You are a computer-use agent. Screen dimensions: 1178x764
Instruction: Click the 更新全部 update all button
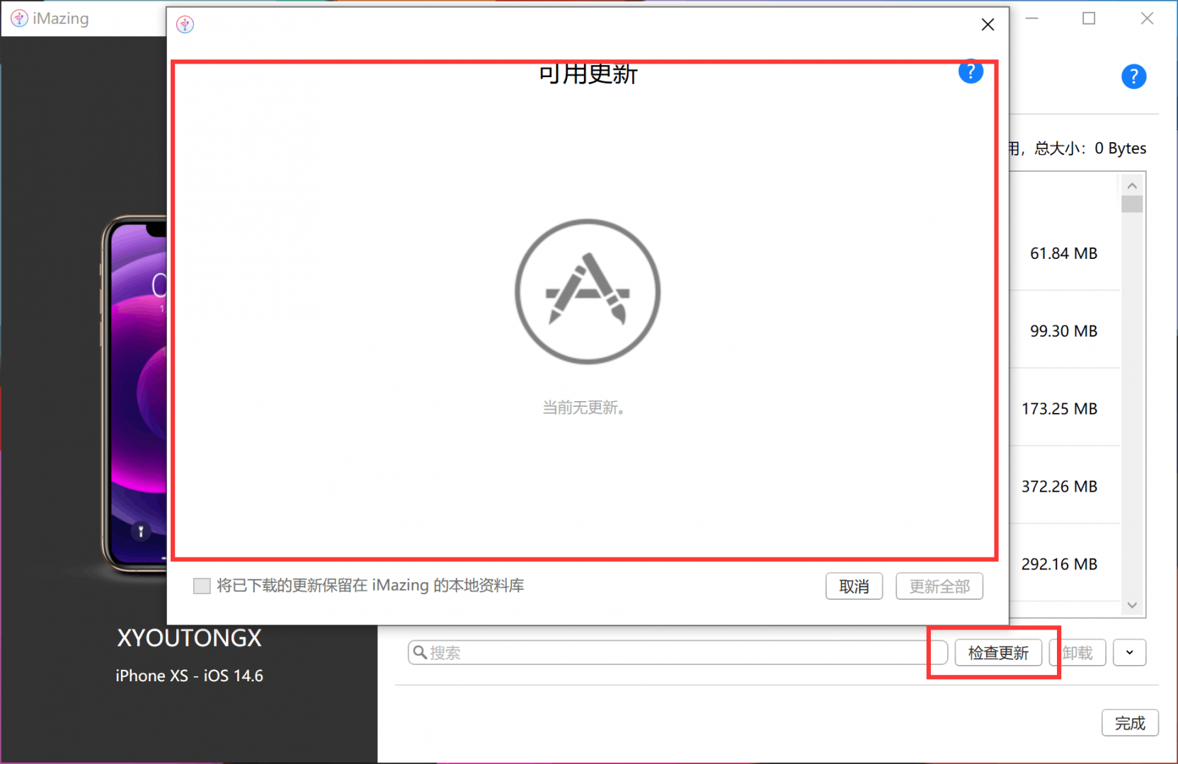(939, 586)
